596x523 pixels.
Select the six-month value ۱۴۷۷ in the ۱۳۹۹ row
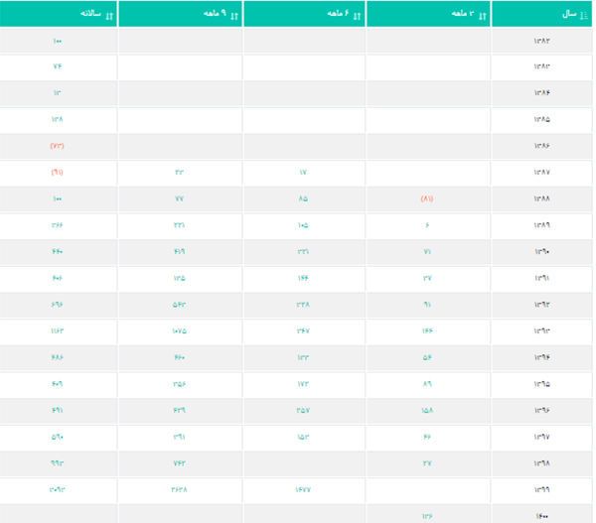[x=303, y=490]
